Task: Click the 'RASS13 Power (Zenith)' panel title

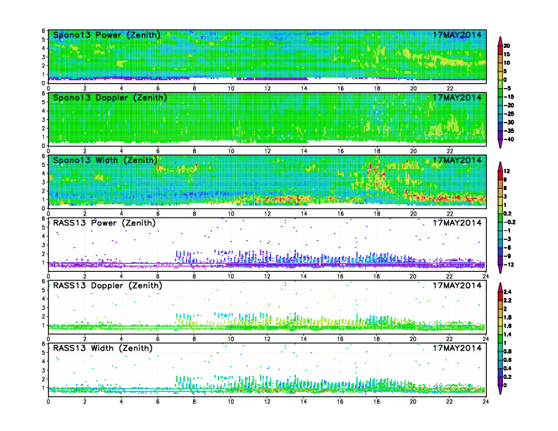Action: tap(104, 223)
